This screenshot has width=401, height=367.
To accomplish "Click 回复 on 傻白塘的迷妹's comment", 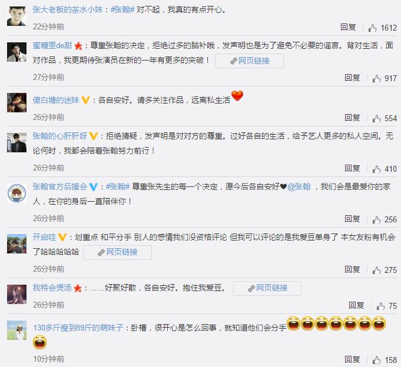I will pyautogui.click(x=352, y=118).
